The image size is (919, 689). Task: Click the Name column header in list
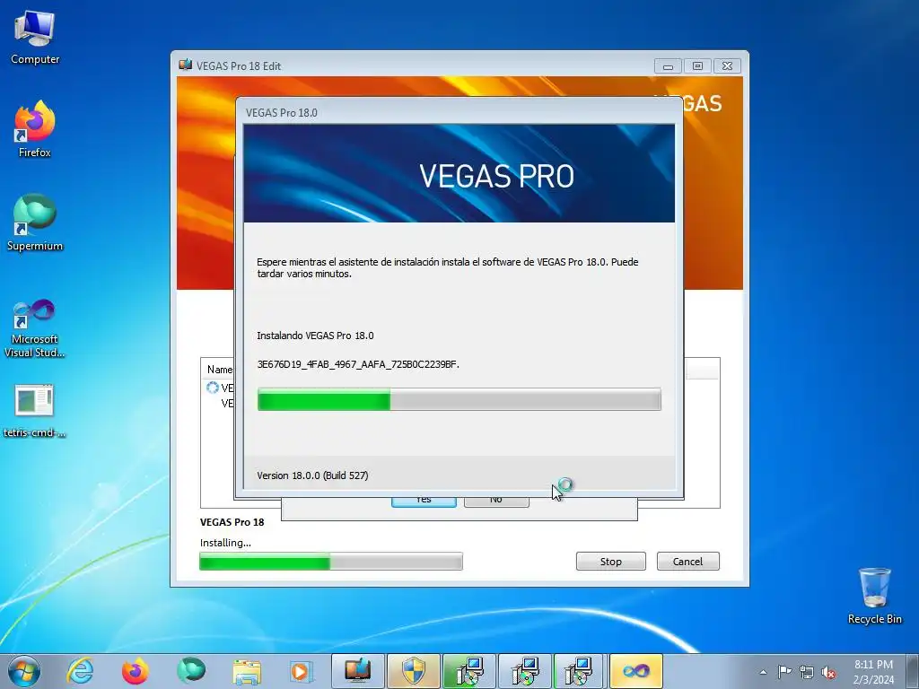(x=219, y=370)
